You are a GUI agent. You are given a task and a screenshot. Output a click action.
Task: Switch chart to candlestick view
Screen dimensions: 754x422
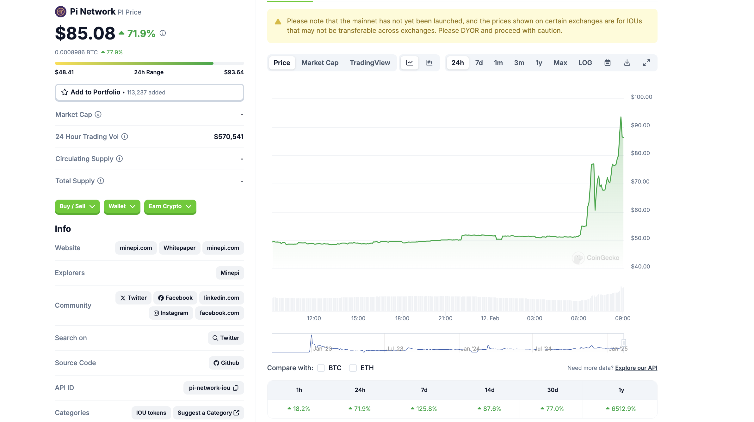(x=430, y=63)
